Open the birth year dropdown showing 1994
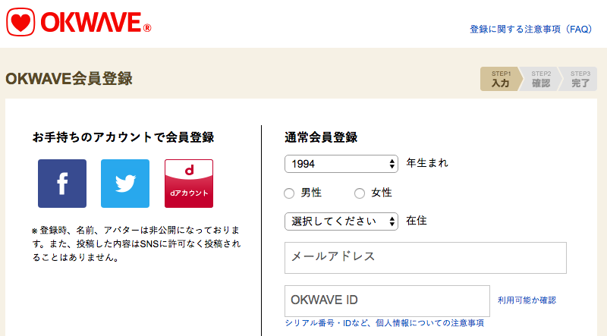This screenshot has height=336, width=607. 341,164
